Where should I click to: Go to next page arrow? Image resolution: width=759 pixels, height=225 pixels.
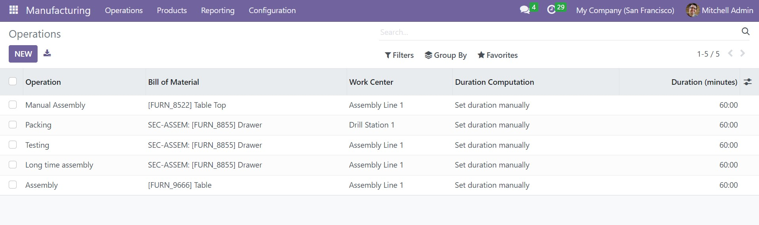(x=742, y=53)
